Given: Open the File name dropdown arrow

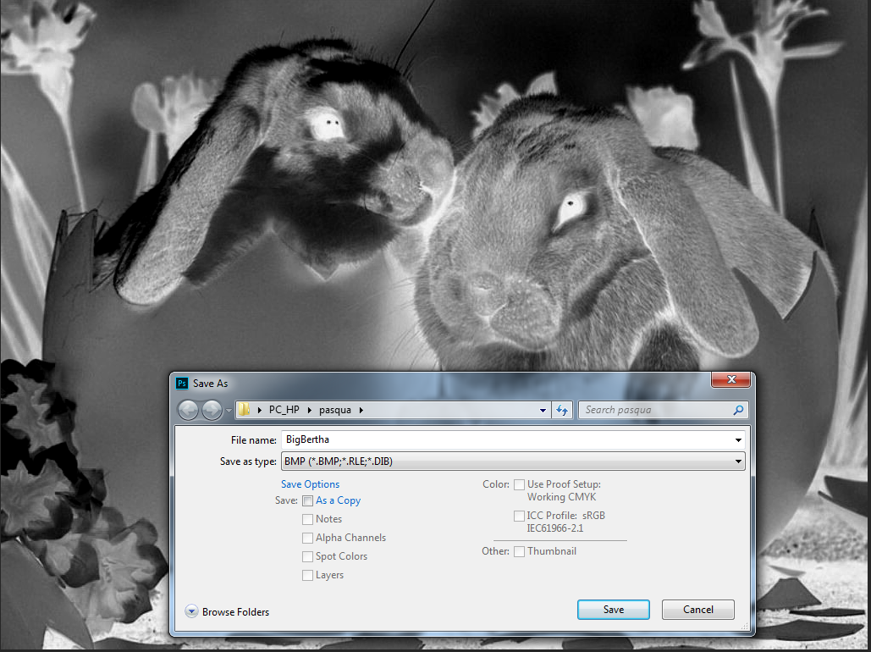Looking at the screenshot, I should coord(738,440).
